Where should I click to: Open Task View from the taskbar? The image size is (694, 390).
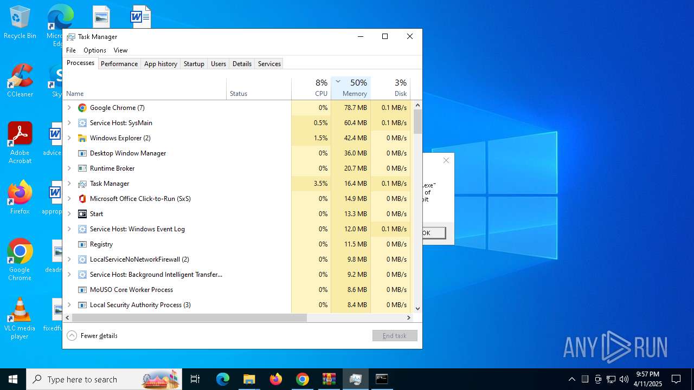pyautogui.click(x=195, y=379)
